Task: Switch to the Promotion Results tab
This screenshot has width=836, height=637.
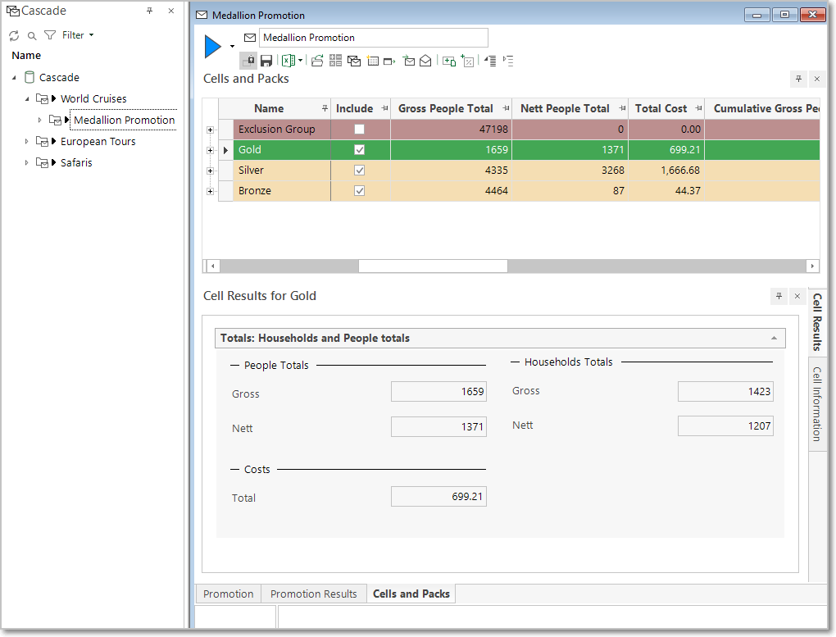Action: coord(313,594)
